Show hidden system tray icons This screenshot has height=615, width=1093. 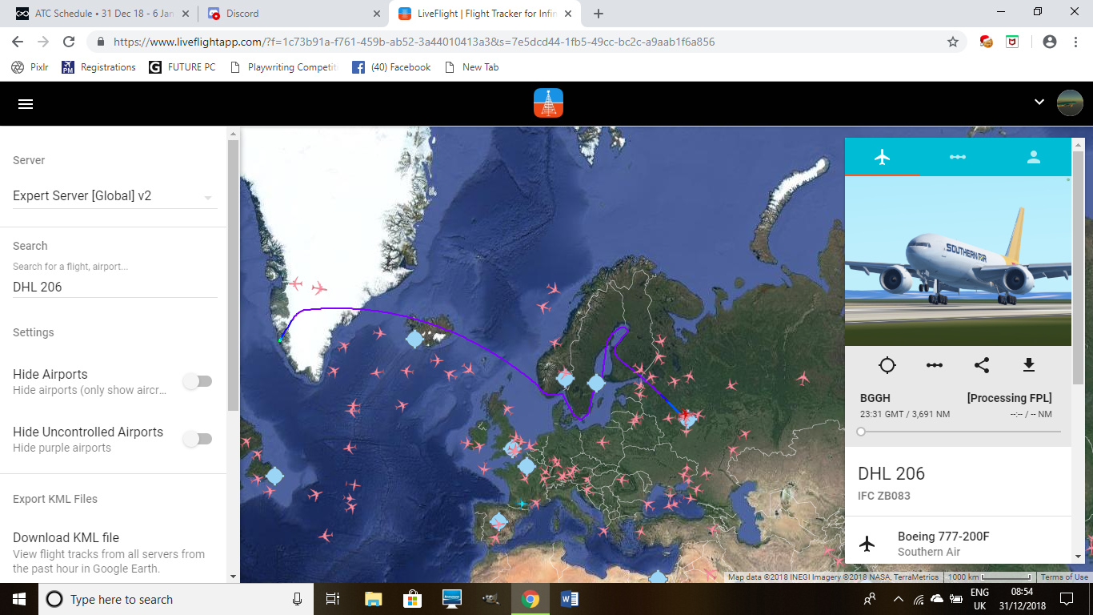click(898, 599)
